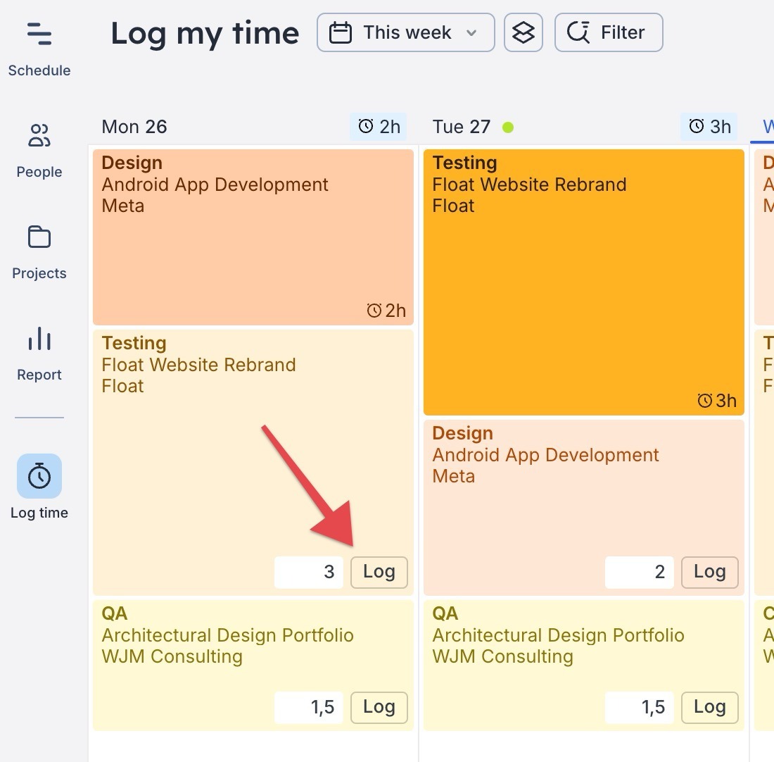
Task: Open the Projects folder icon
Action: [39, 237]
